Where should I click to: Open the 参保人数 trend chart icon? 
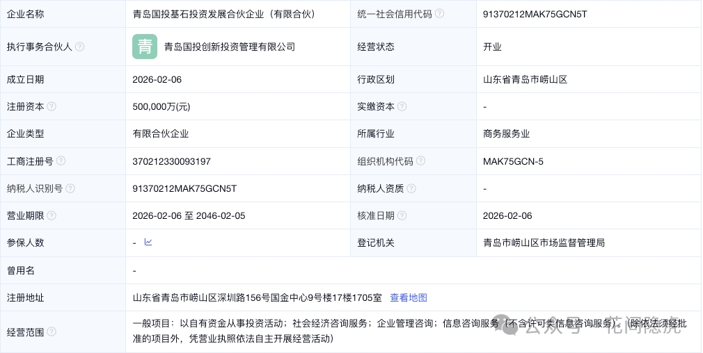coord(148,242)
